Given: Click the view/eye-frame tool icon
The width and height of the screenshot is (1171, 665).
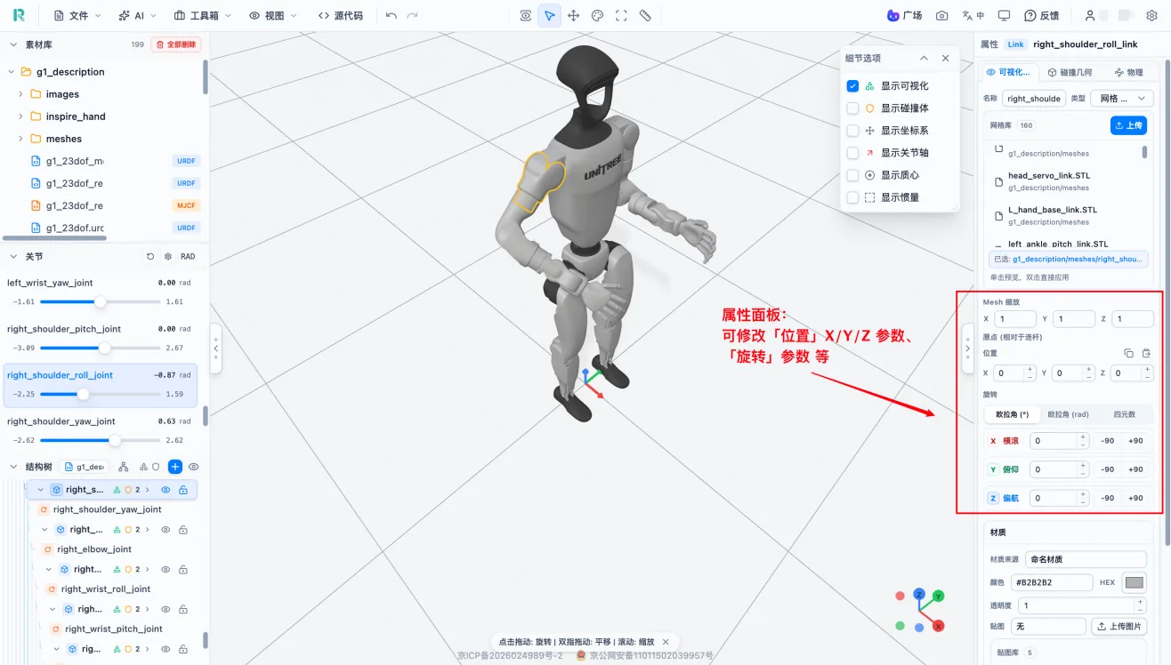Looking at the screenshot, I should point(526,15).
